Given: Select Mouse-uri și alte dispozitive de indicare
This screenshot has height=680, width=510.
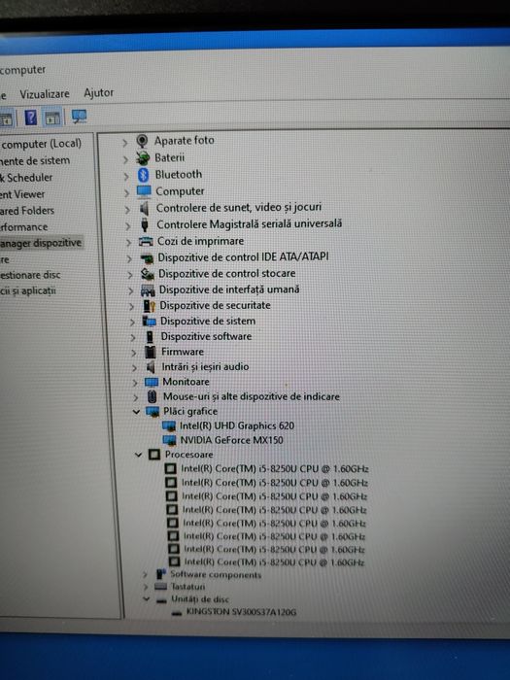Looking at the screenshot, I should (251, 396).
